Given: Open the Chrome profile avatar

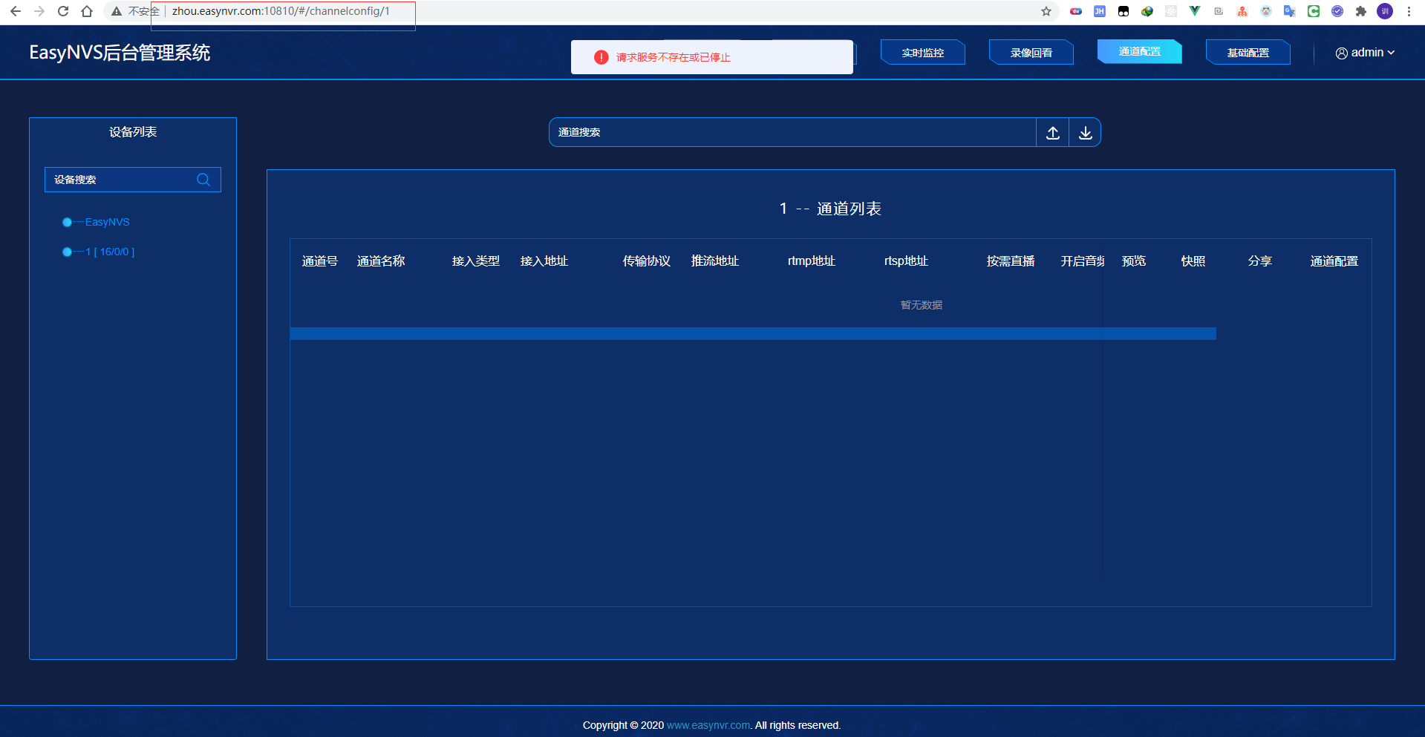Looking at the screenshot, I should click(1385, 11).
